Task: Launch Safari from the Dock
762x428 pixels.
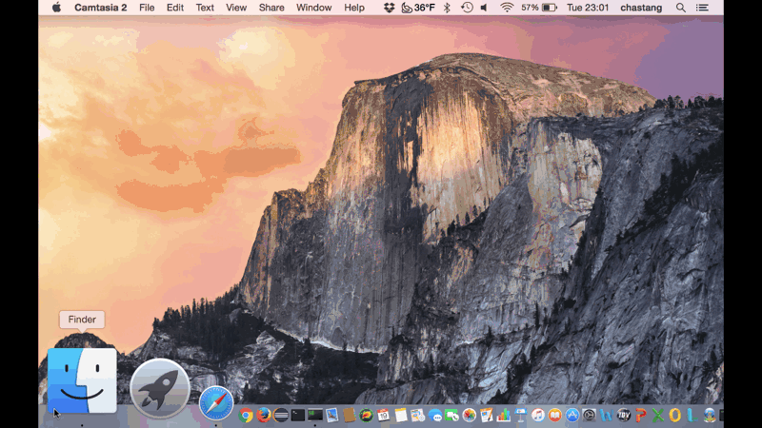Action: (216, 403)
